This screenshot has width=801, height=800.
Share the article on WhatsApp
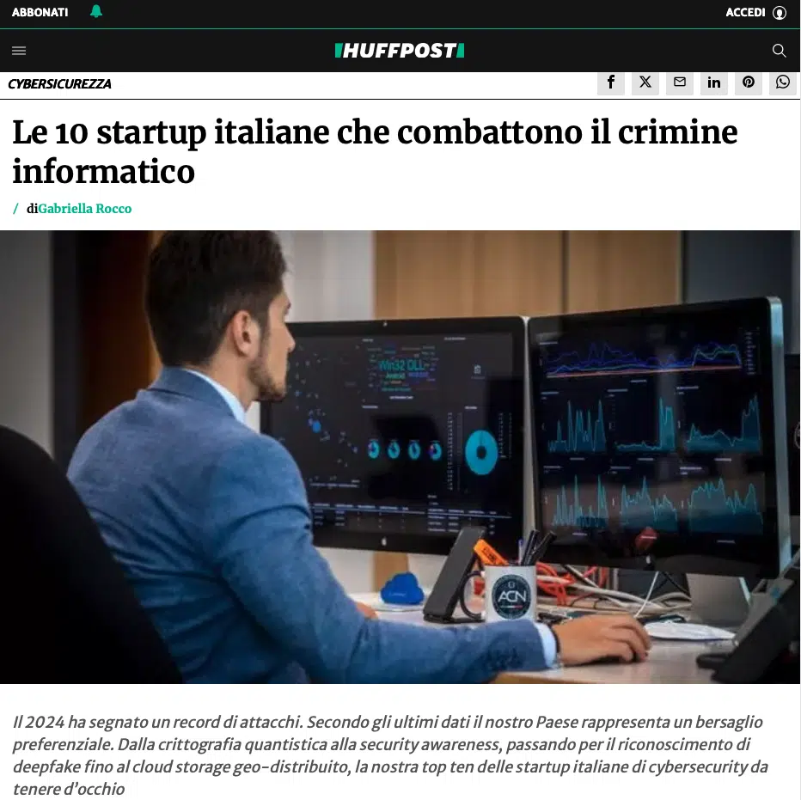pyautogui.click(x=783, y=82)
